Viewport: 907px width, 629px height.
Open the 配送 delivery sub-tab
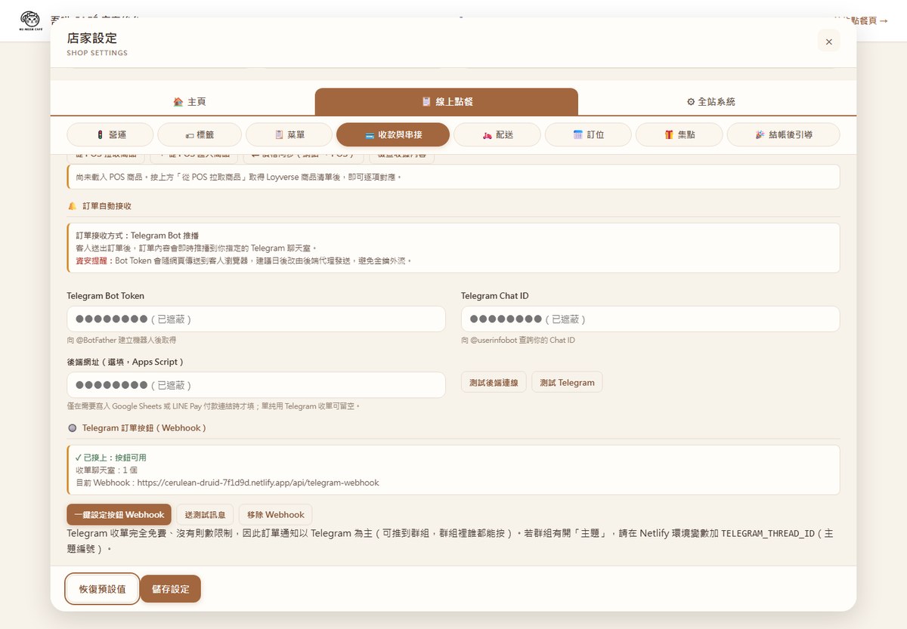[x=497, y=134]
